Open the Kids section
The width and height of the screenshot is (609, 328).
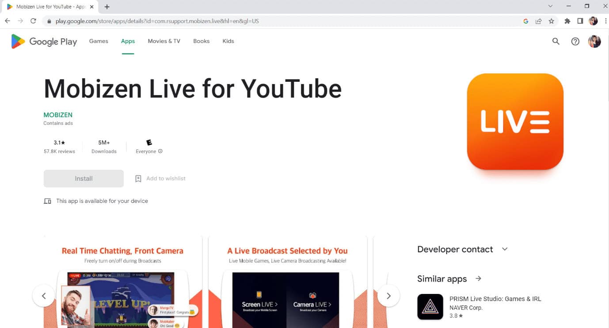228,41
